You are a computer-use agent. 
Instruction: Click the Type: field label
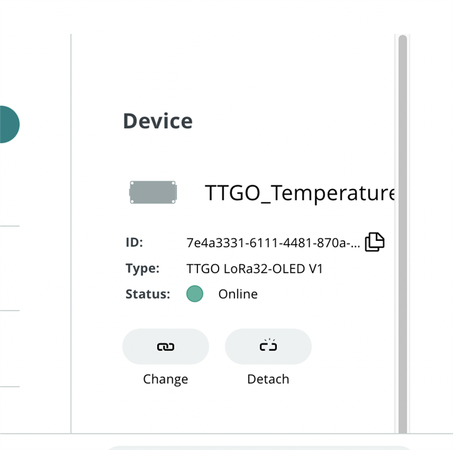[142, 268]
